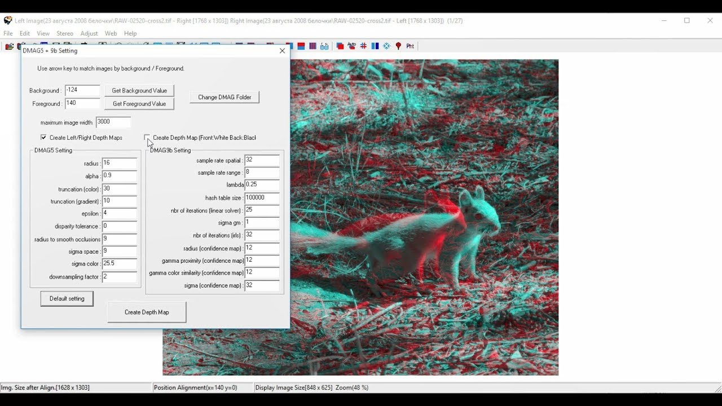The height and width of the screenshot is (406, 722).
Task: Open the Help menu
Action: point(130,33)
